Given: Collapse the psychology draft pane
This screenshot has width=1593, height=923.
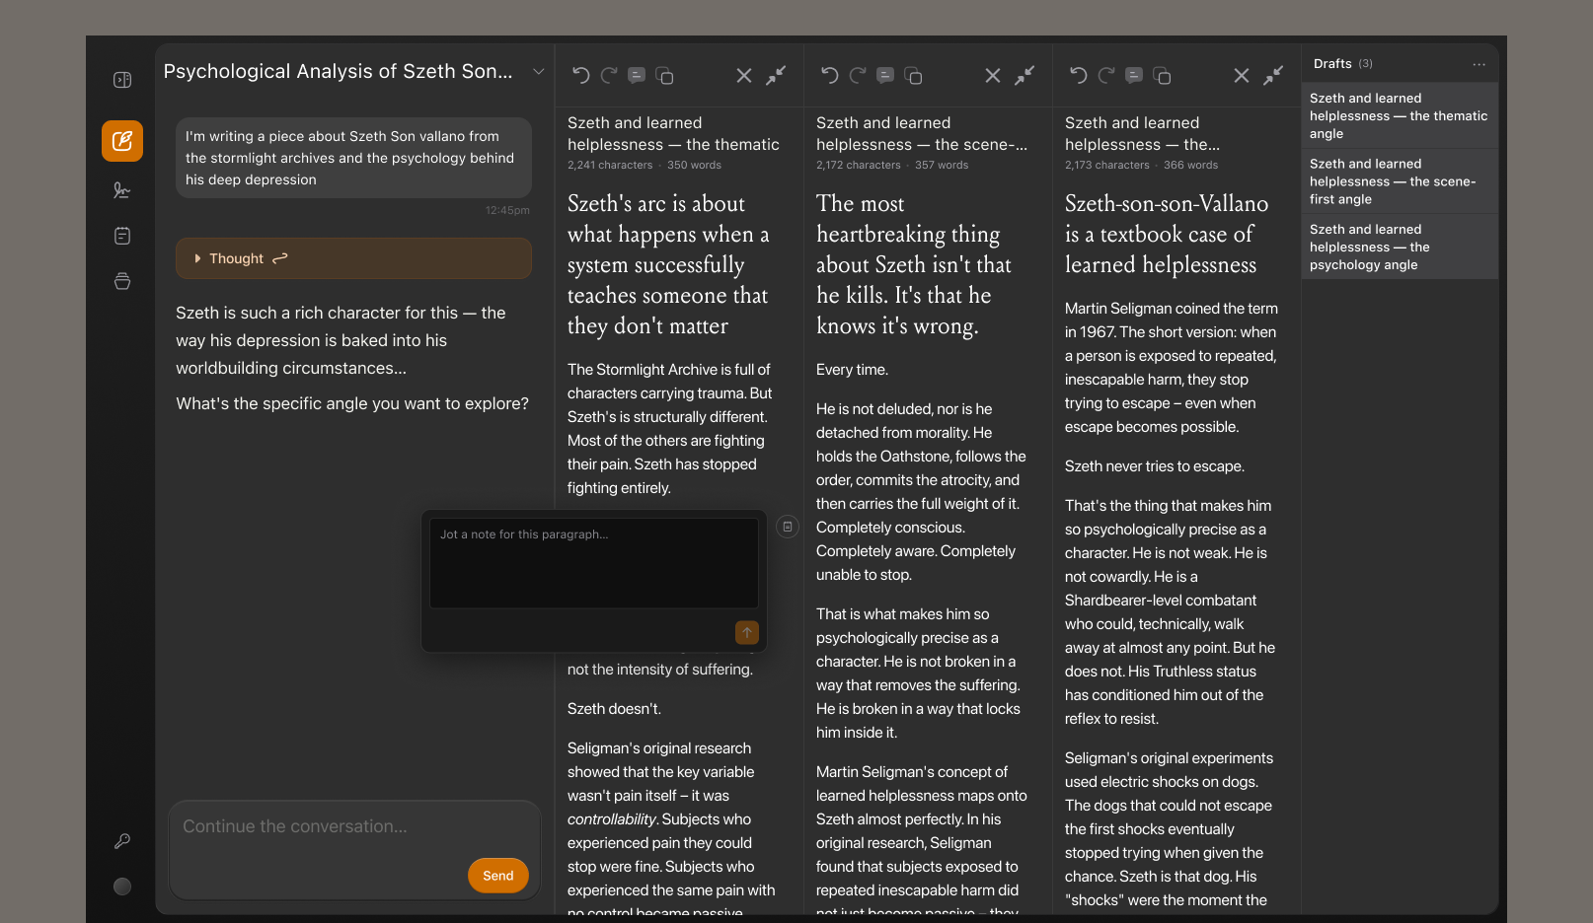Looking at the screenshot, I should (x=1274, y=75).
